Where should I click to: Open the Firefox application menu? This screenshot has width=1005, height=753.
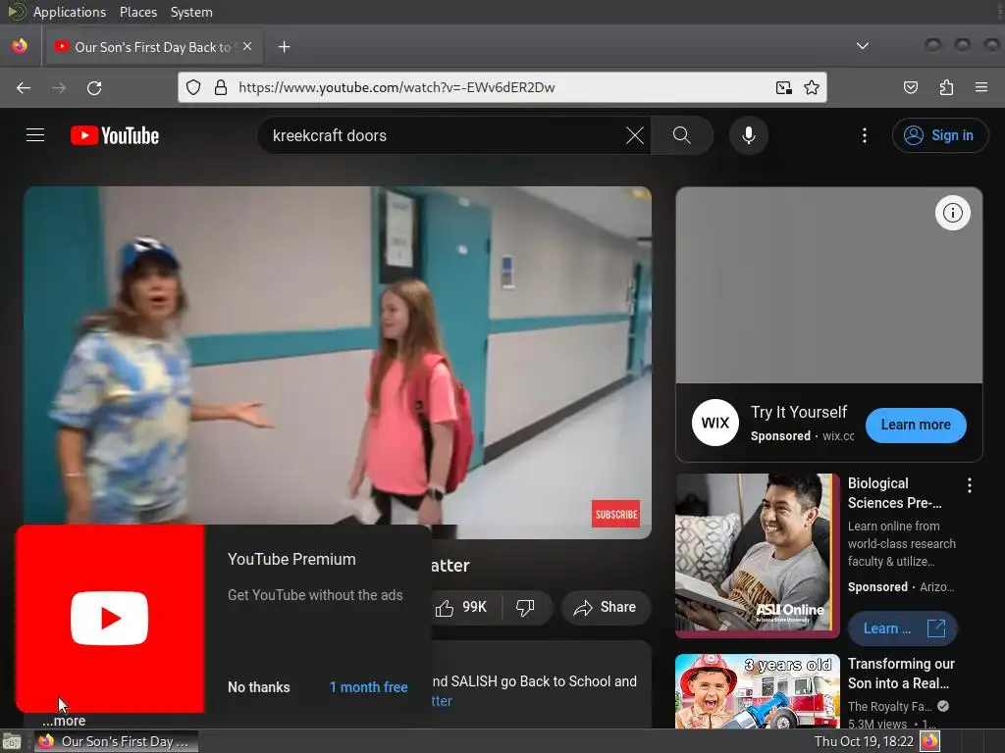(981, 87)
